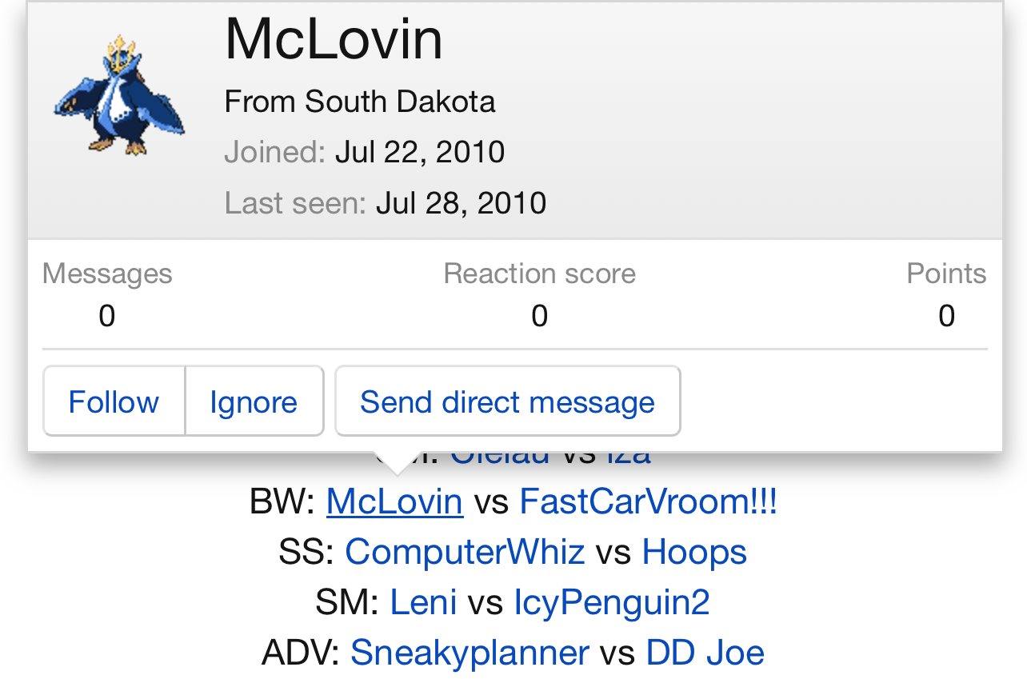
Task: Open IcyPenguin2's profile link
Action: [611, 602]
